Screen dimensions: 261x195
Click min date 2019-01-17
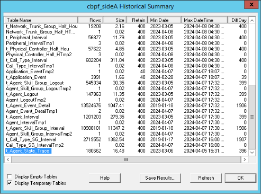[161, 139]
